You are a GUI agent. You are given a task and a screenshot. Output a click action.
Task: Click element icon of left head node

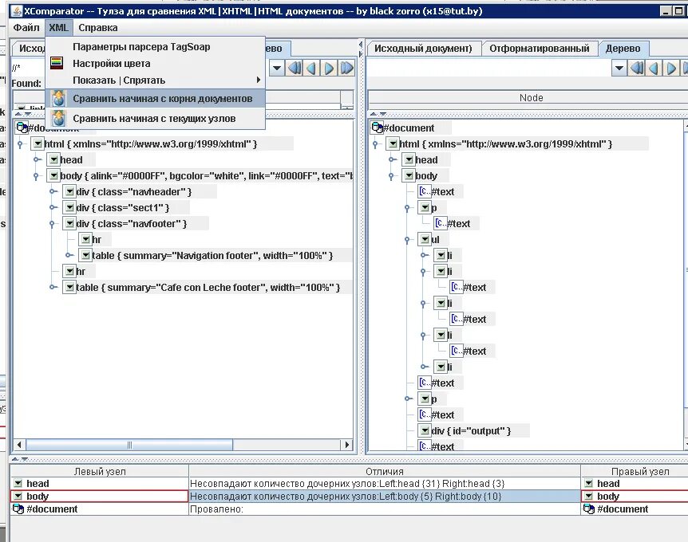[53, 160]
